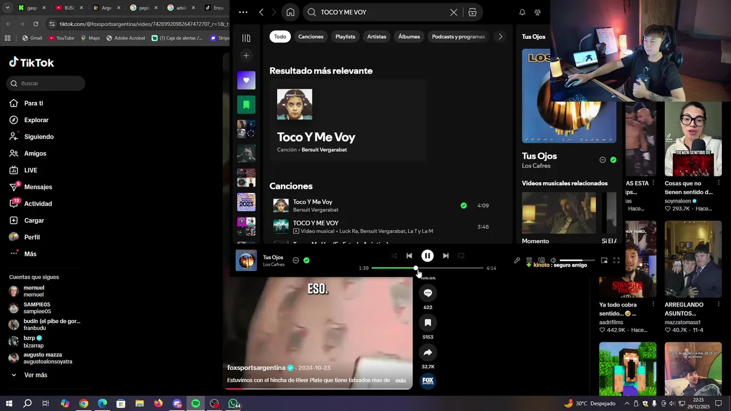Screen dimensions: 731x411
Task: Open Spotify lyrics microphone icon
Action: coord(517,260)
